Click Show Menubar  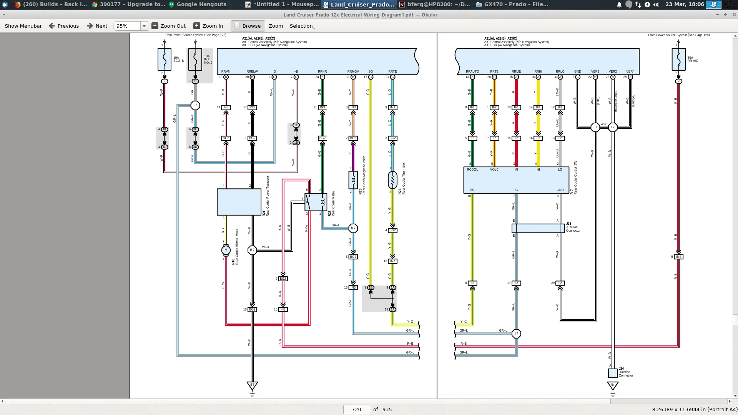point(23,26)
